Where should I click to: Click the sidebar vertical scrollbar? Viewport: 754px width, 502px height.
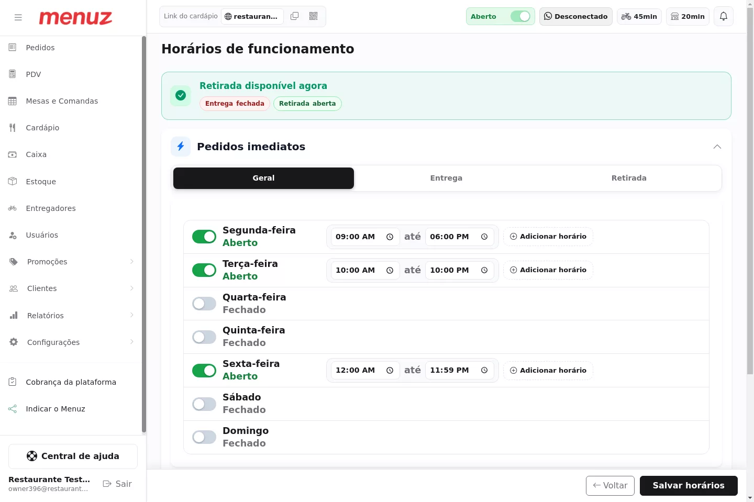pos(143,235)
